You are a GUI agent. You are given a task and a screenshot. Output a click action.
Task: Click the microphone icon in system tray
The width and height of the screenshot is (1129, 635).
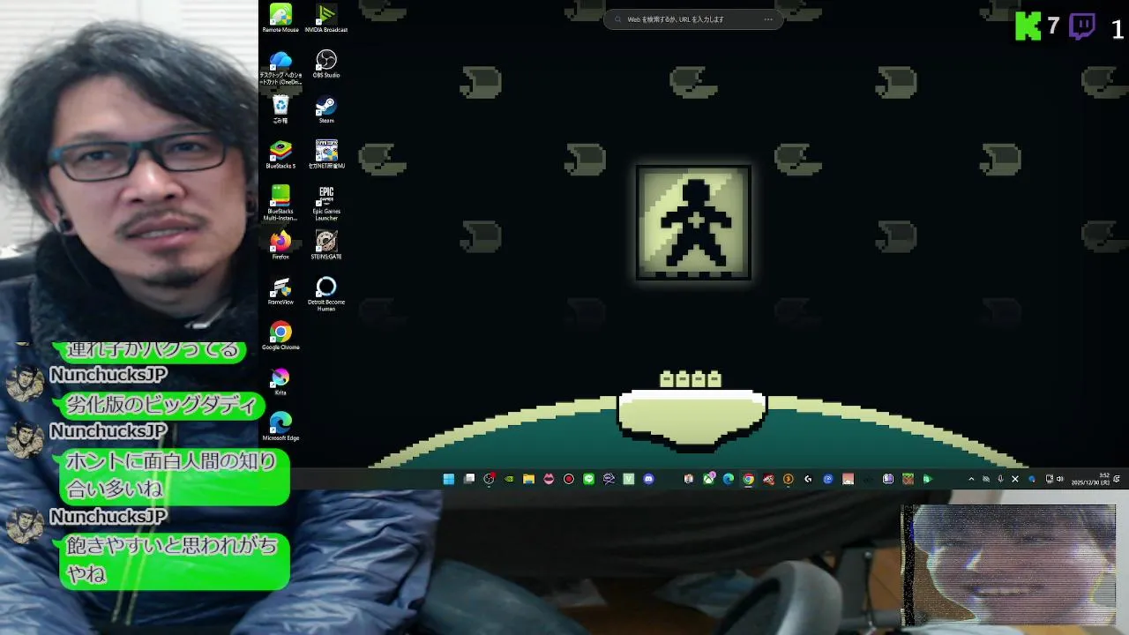click(1000, 479)
